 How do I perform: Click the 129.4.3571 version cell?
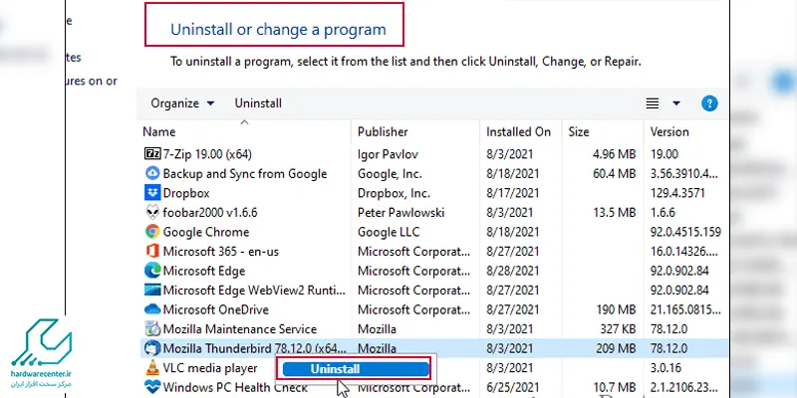coord(677,193)
